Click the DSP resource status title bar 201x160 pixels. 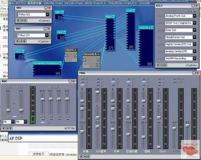click(x=98, y=3)
